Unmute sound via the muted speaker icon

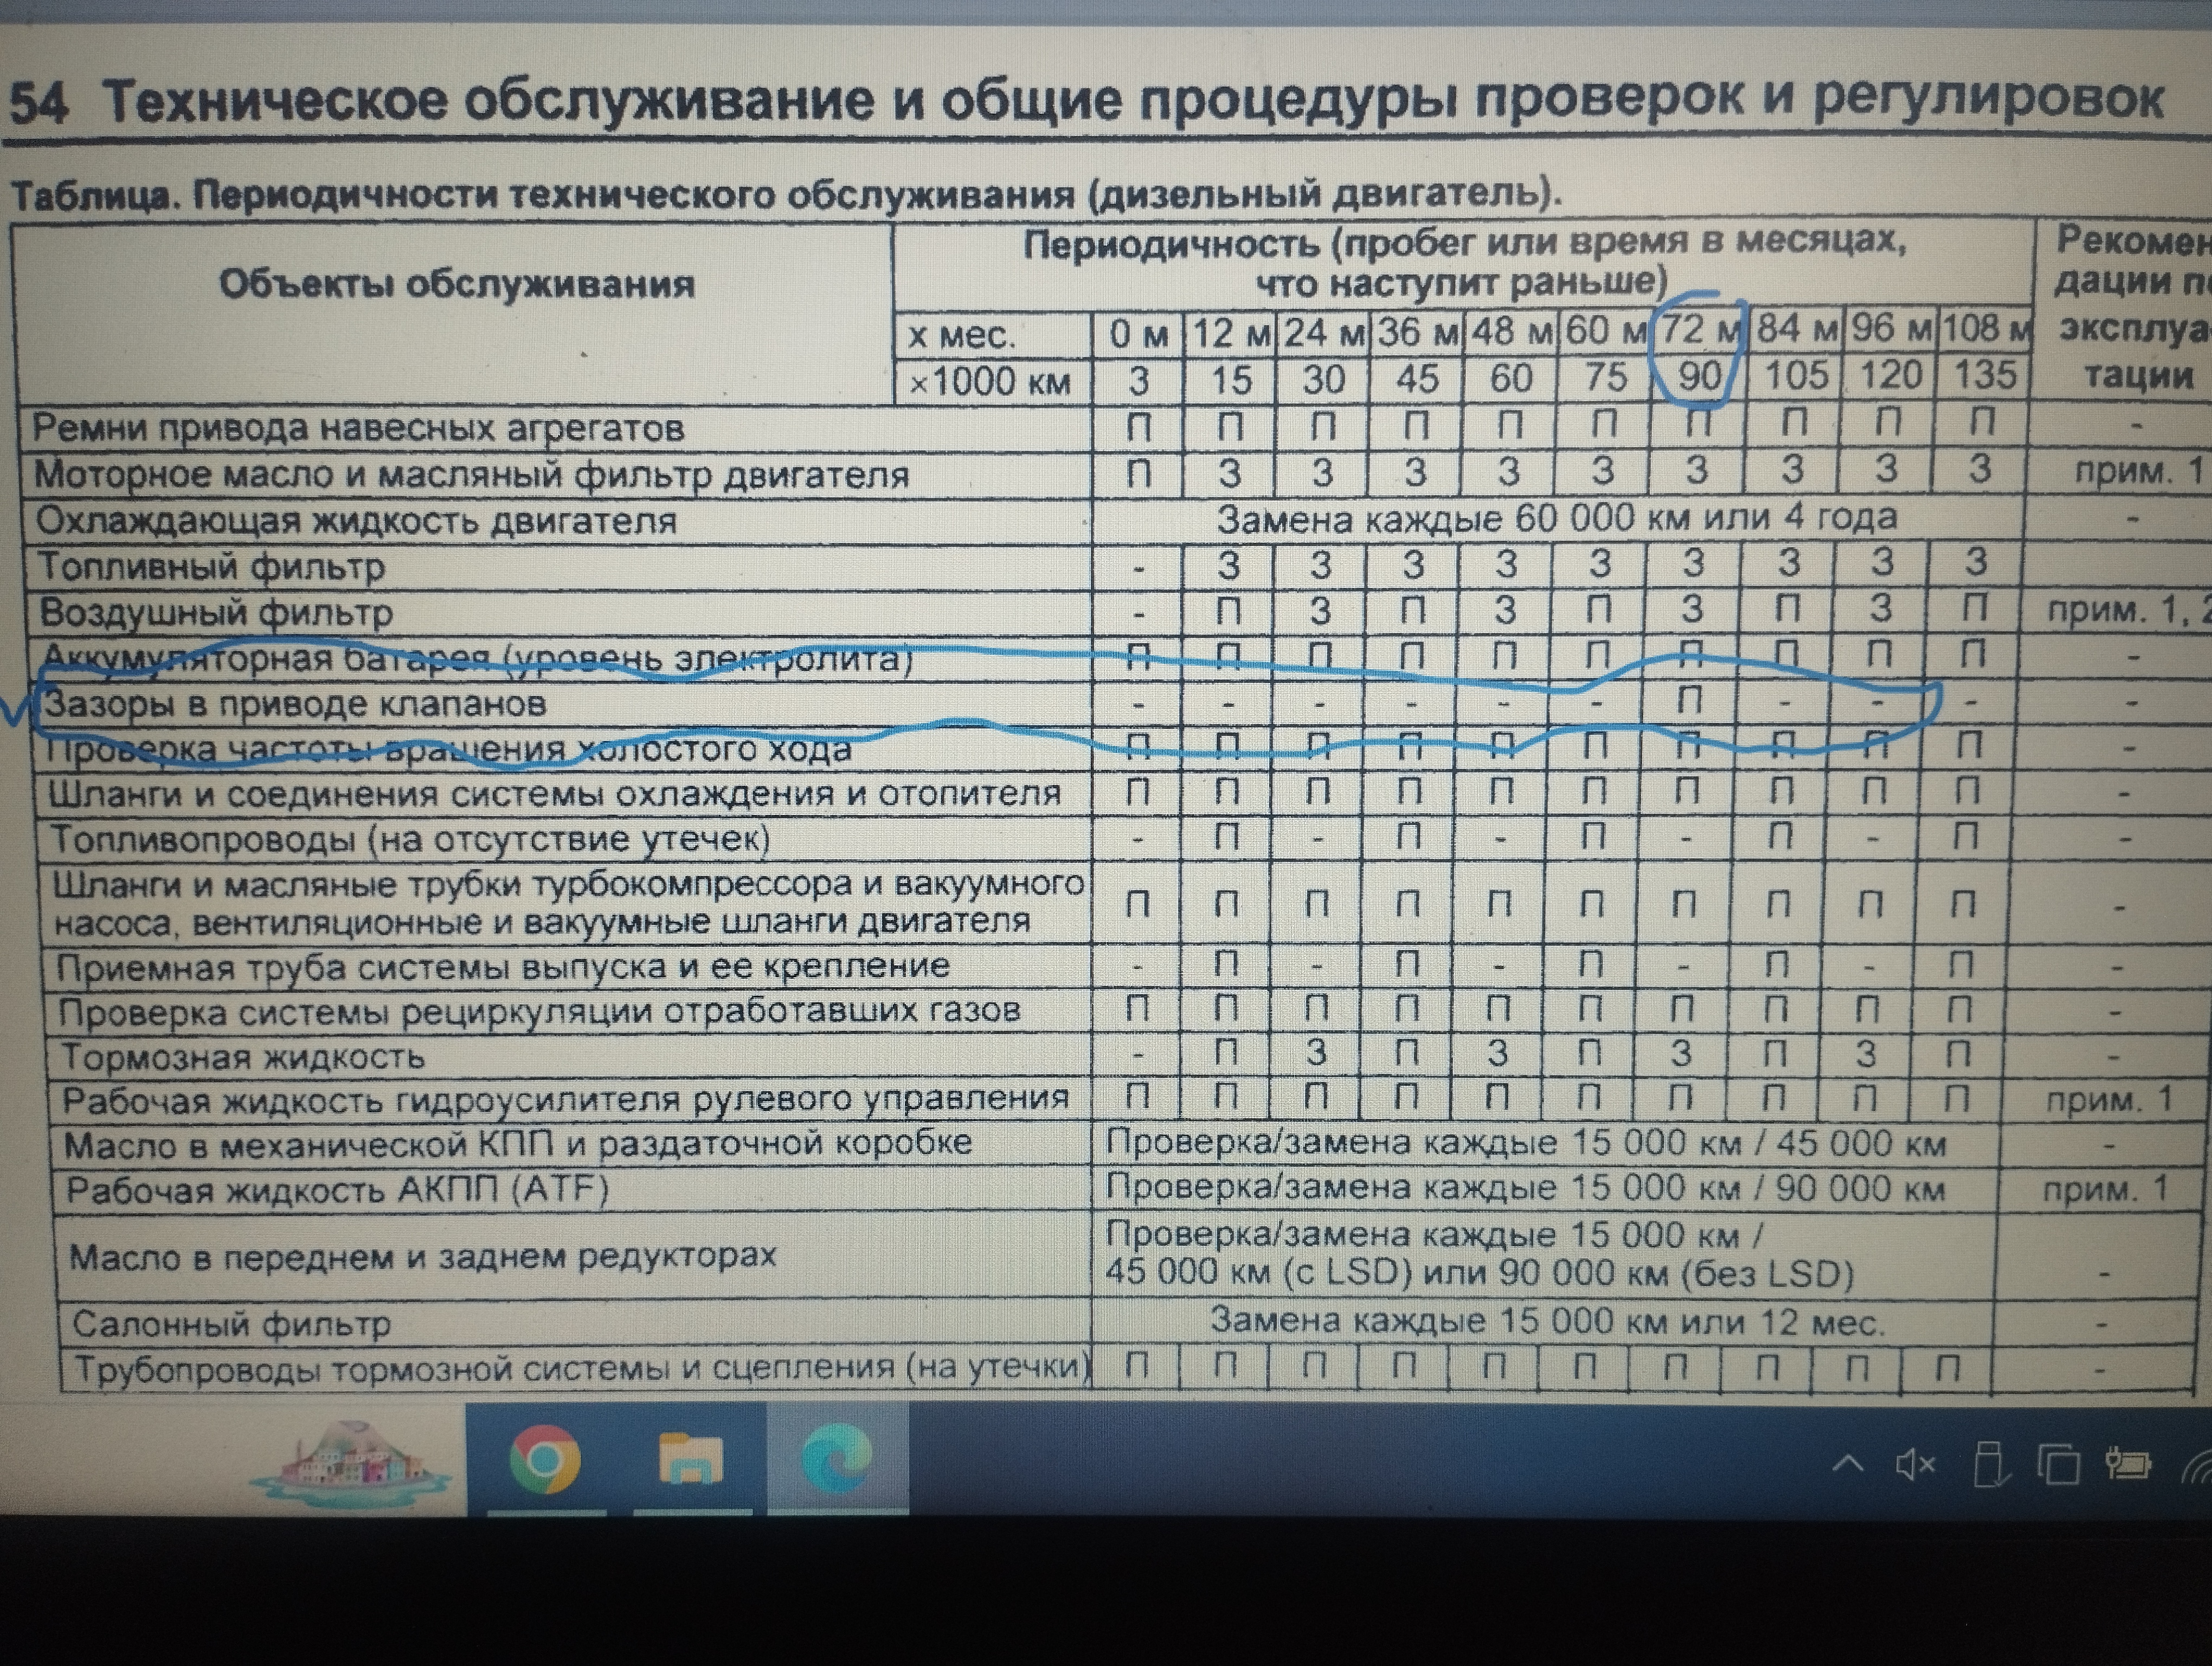[x=1915, y=1466]
